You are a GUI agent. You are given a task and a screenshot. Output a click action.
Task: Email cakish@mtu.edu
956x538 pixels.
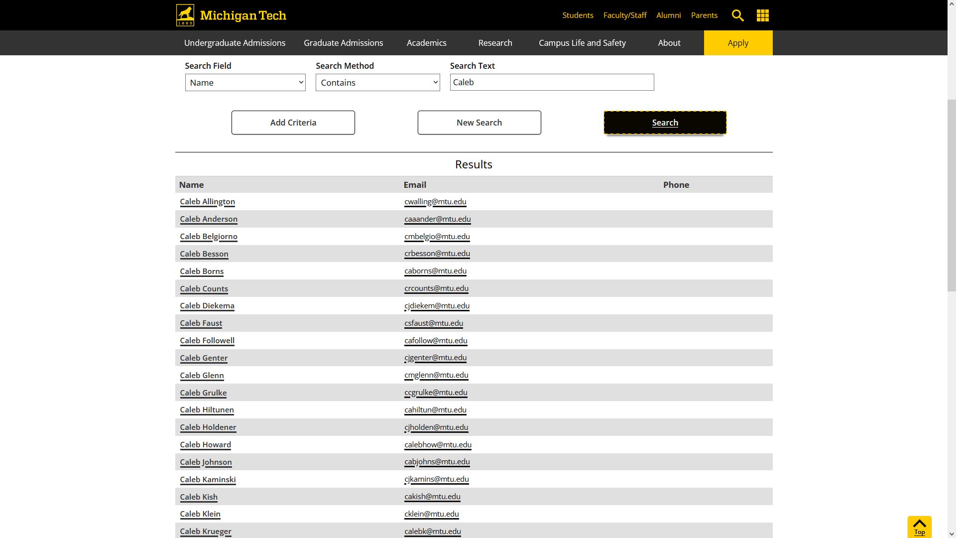pyautogui.click(x=432, y=497)
